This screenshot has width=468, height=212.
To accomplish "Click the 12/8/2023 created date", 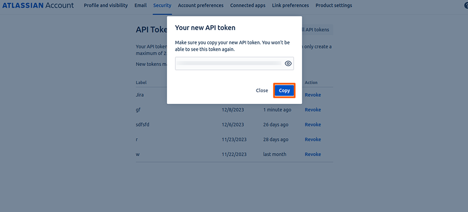I will click(x=233, y=110).
